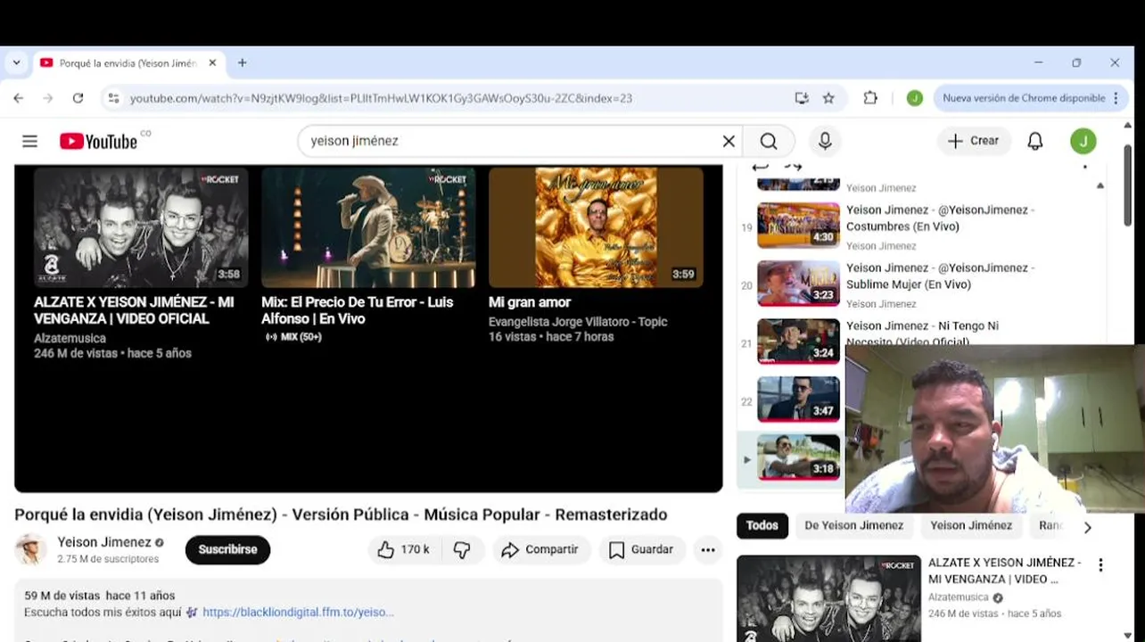
Task: Clear the search box with the X
Action: [x=729, y=141]
